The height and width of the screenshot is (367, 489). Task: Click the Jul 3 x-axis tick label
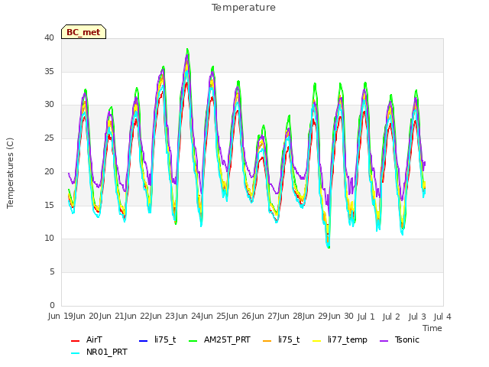click(x=417, y=317)
